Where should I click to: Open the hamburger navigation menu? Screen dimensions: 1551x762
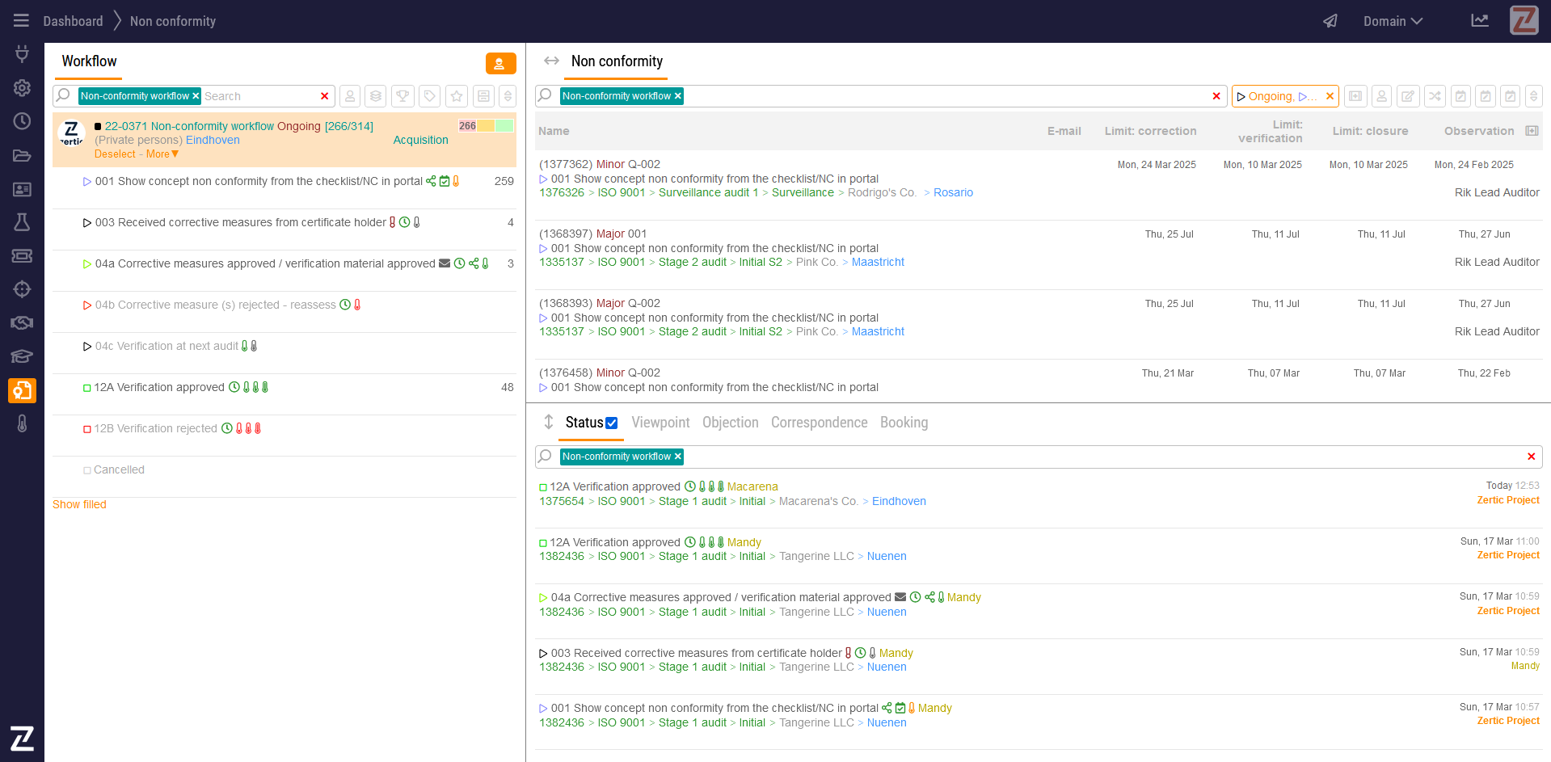point(21,21)
